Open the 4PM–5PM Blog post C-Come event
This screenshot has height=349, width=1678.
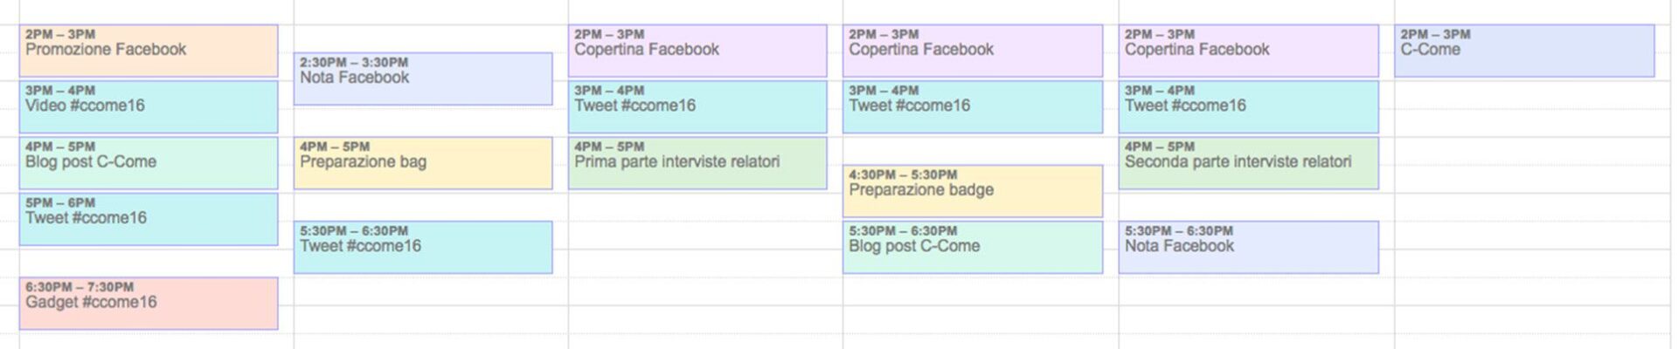149,162
